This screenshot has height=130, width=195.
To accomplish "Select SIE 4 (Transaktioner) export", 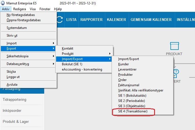I will 143,111.
